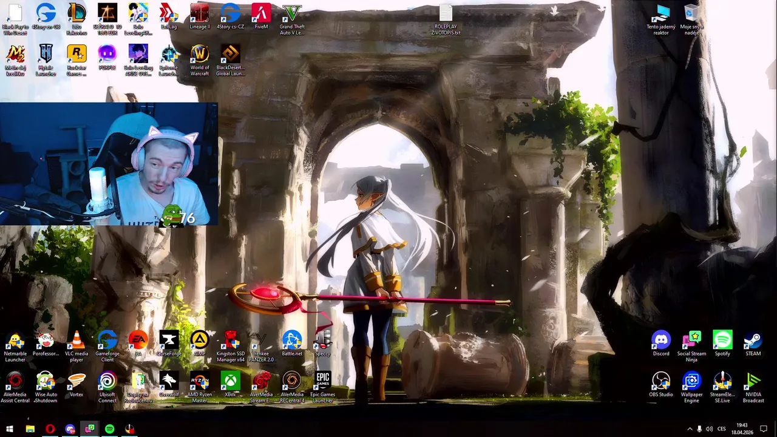Select the League of Legends style icon
The image size is (777, 437).
(76, 19)
